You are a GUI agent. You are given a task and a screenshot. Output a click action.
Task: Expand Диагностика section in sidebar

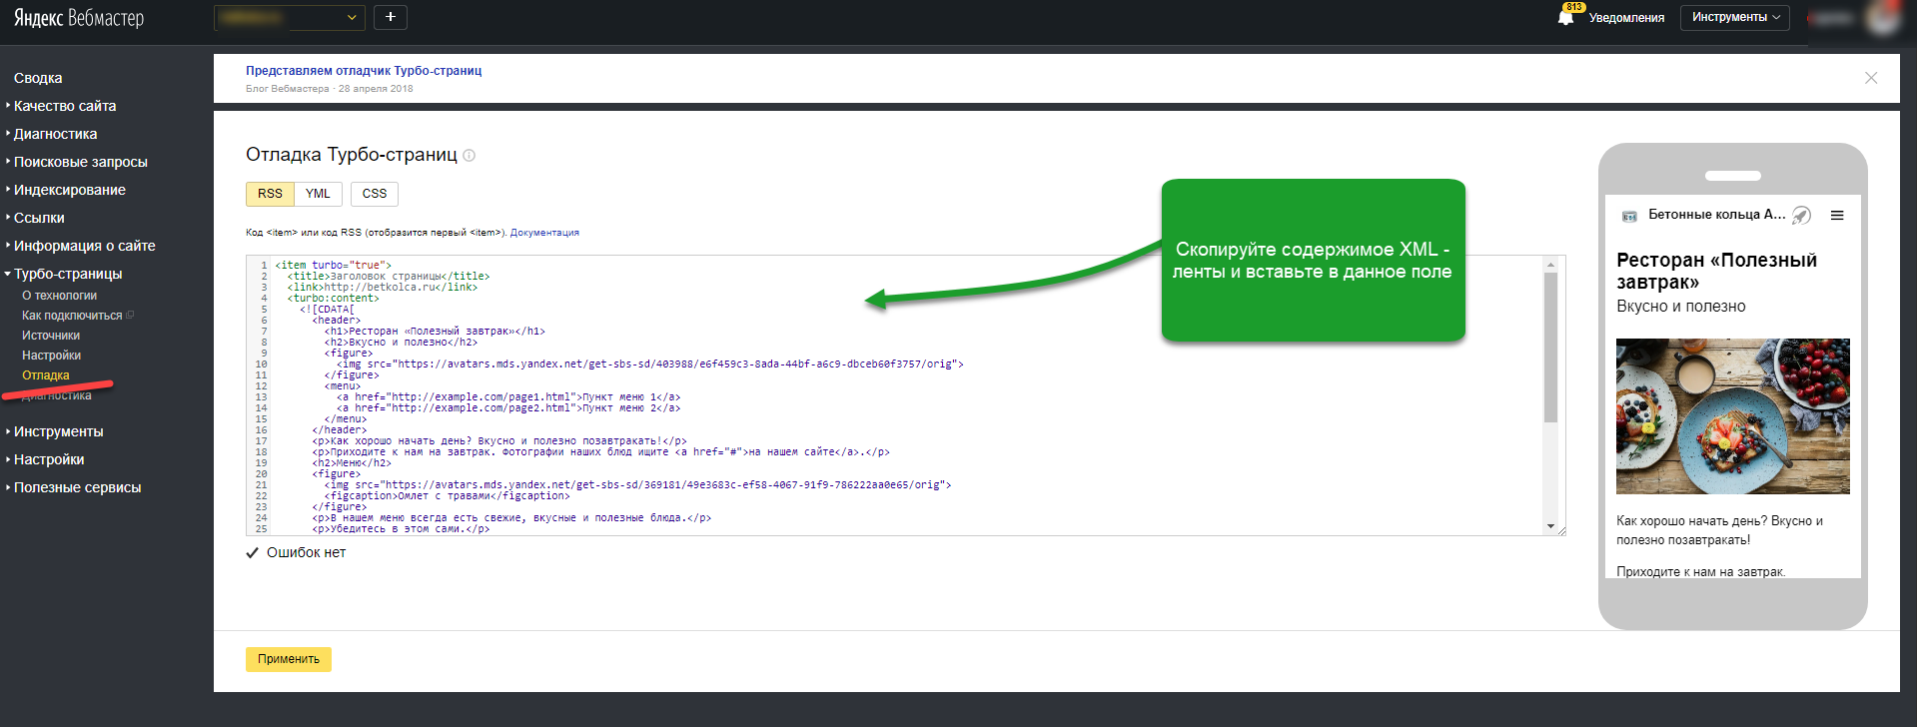click(55, 134)
